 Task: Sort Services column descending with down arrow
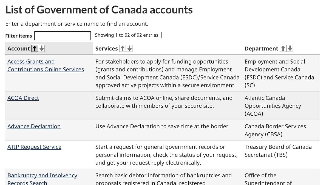pos(129,49)
